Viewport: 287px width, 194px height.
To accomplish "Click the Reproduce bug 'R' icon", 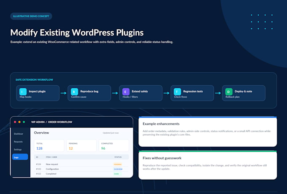I will [74, 91].
